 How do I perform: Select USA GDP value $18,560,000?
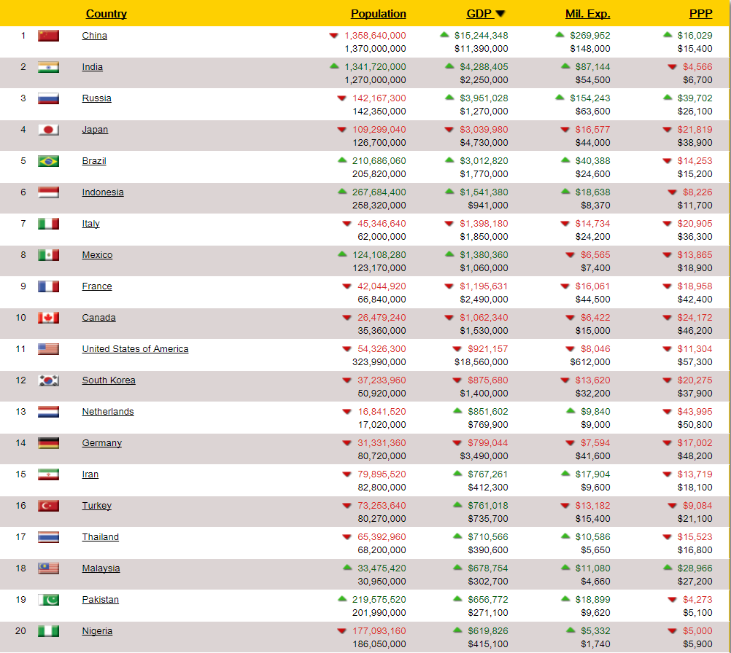coord(481,362)
